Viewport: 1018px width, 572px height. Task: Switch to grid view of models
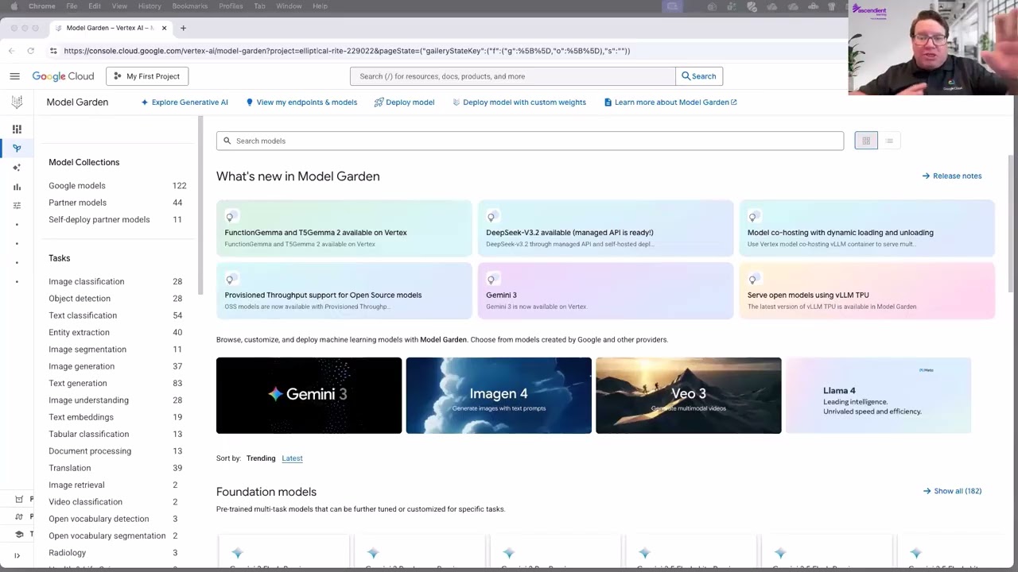pyautogui.click(x=866, y=141)
